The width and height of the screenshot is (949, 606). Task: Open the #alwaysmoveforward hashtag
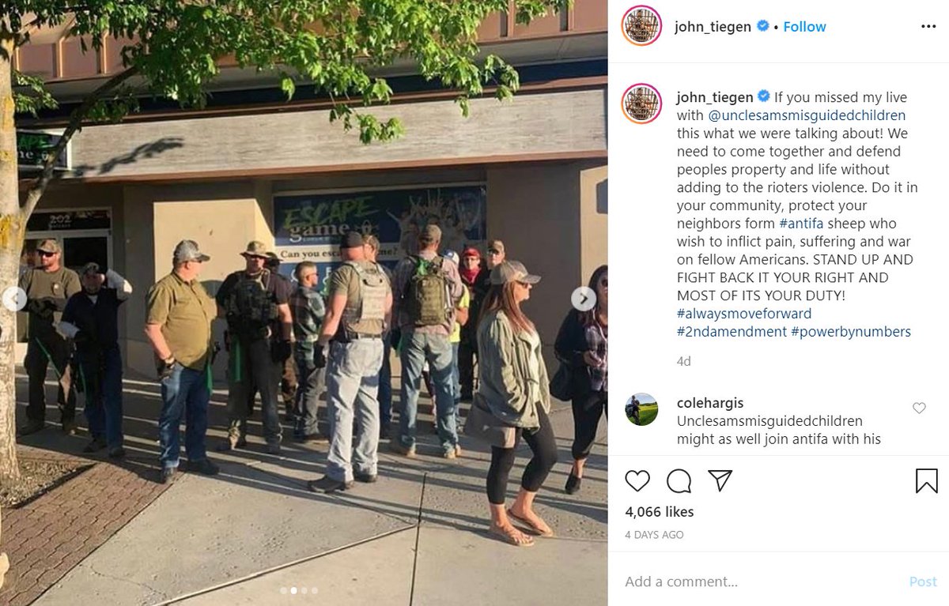tap(744, 314)
